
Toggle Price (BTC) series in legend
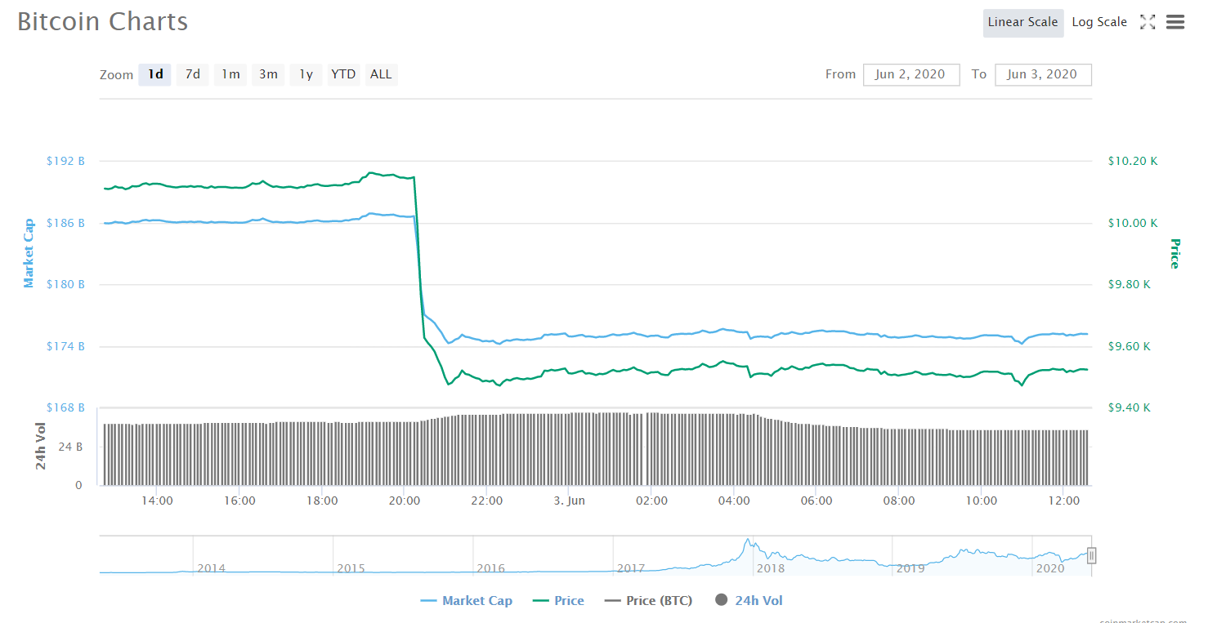(649, 601)
